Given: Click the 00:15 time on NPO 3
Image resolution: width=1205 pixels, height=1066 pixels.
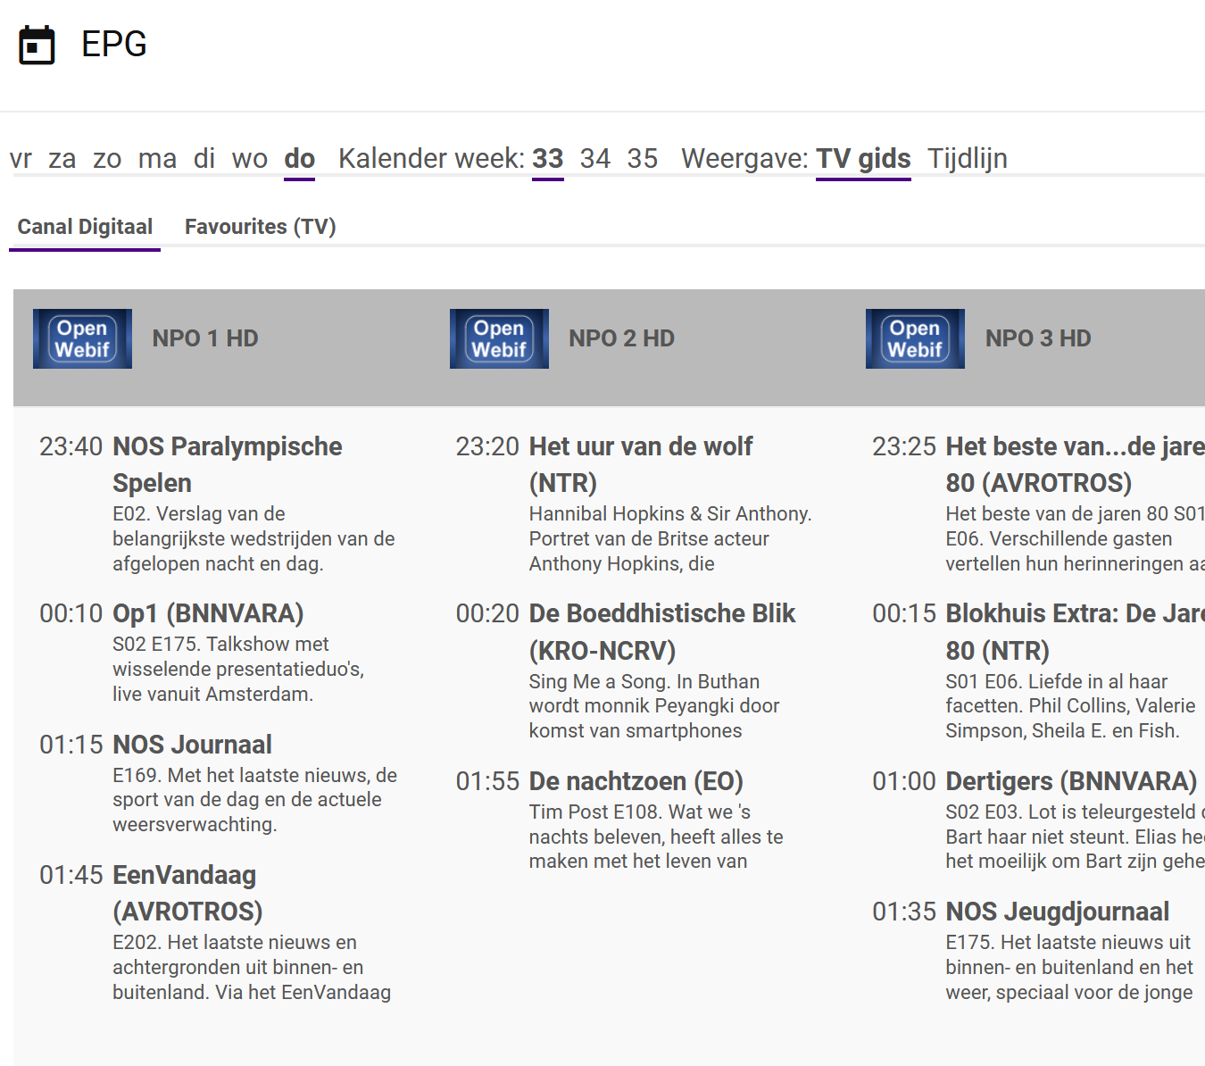Looking at the screenshot, I should click(904, 614).
